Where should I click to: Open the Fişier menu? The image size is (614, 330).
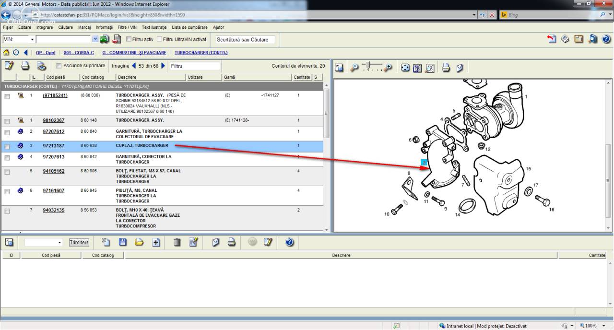coord(8,27)
